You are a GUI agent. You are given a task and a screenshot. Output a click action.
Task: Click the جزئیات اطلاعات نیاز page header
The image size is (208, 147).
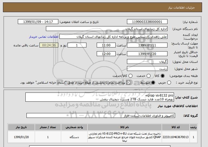click(x=181, y=8)
